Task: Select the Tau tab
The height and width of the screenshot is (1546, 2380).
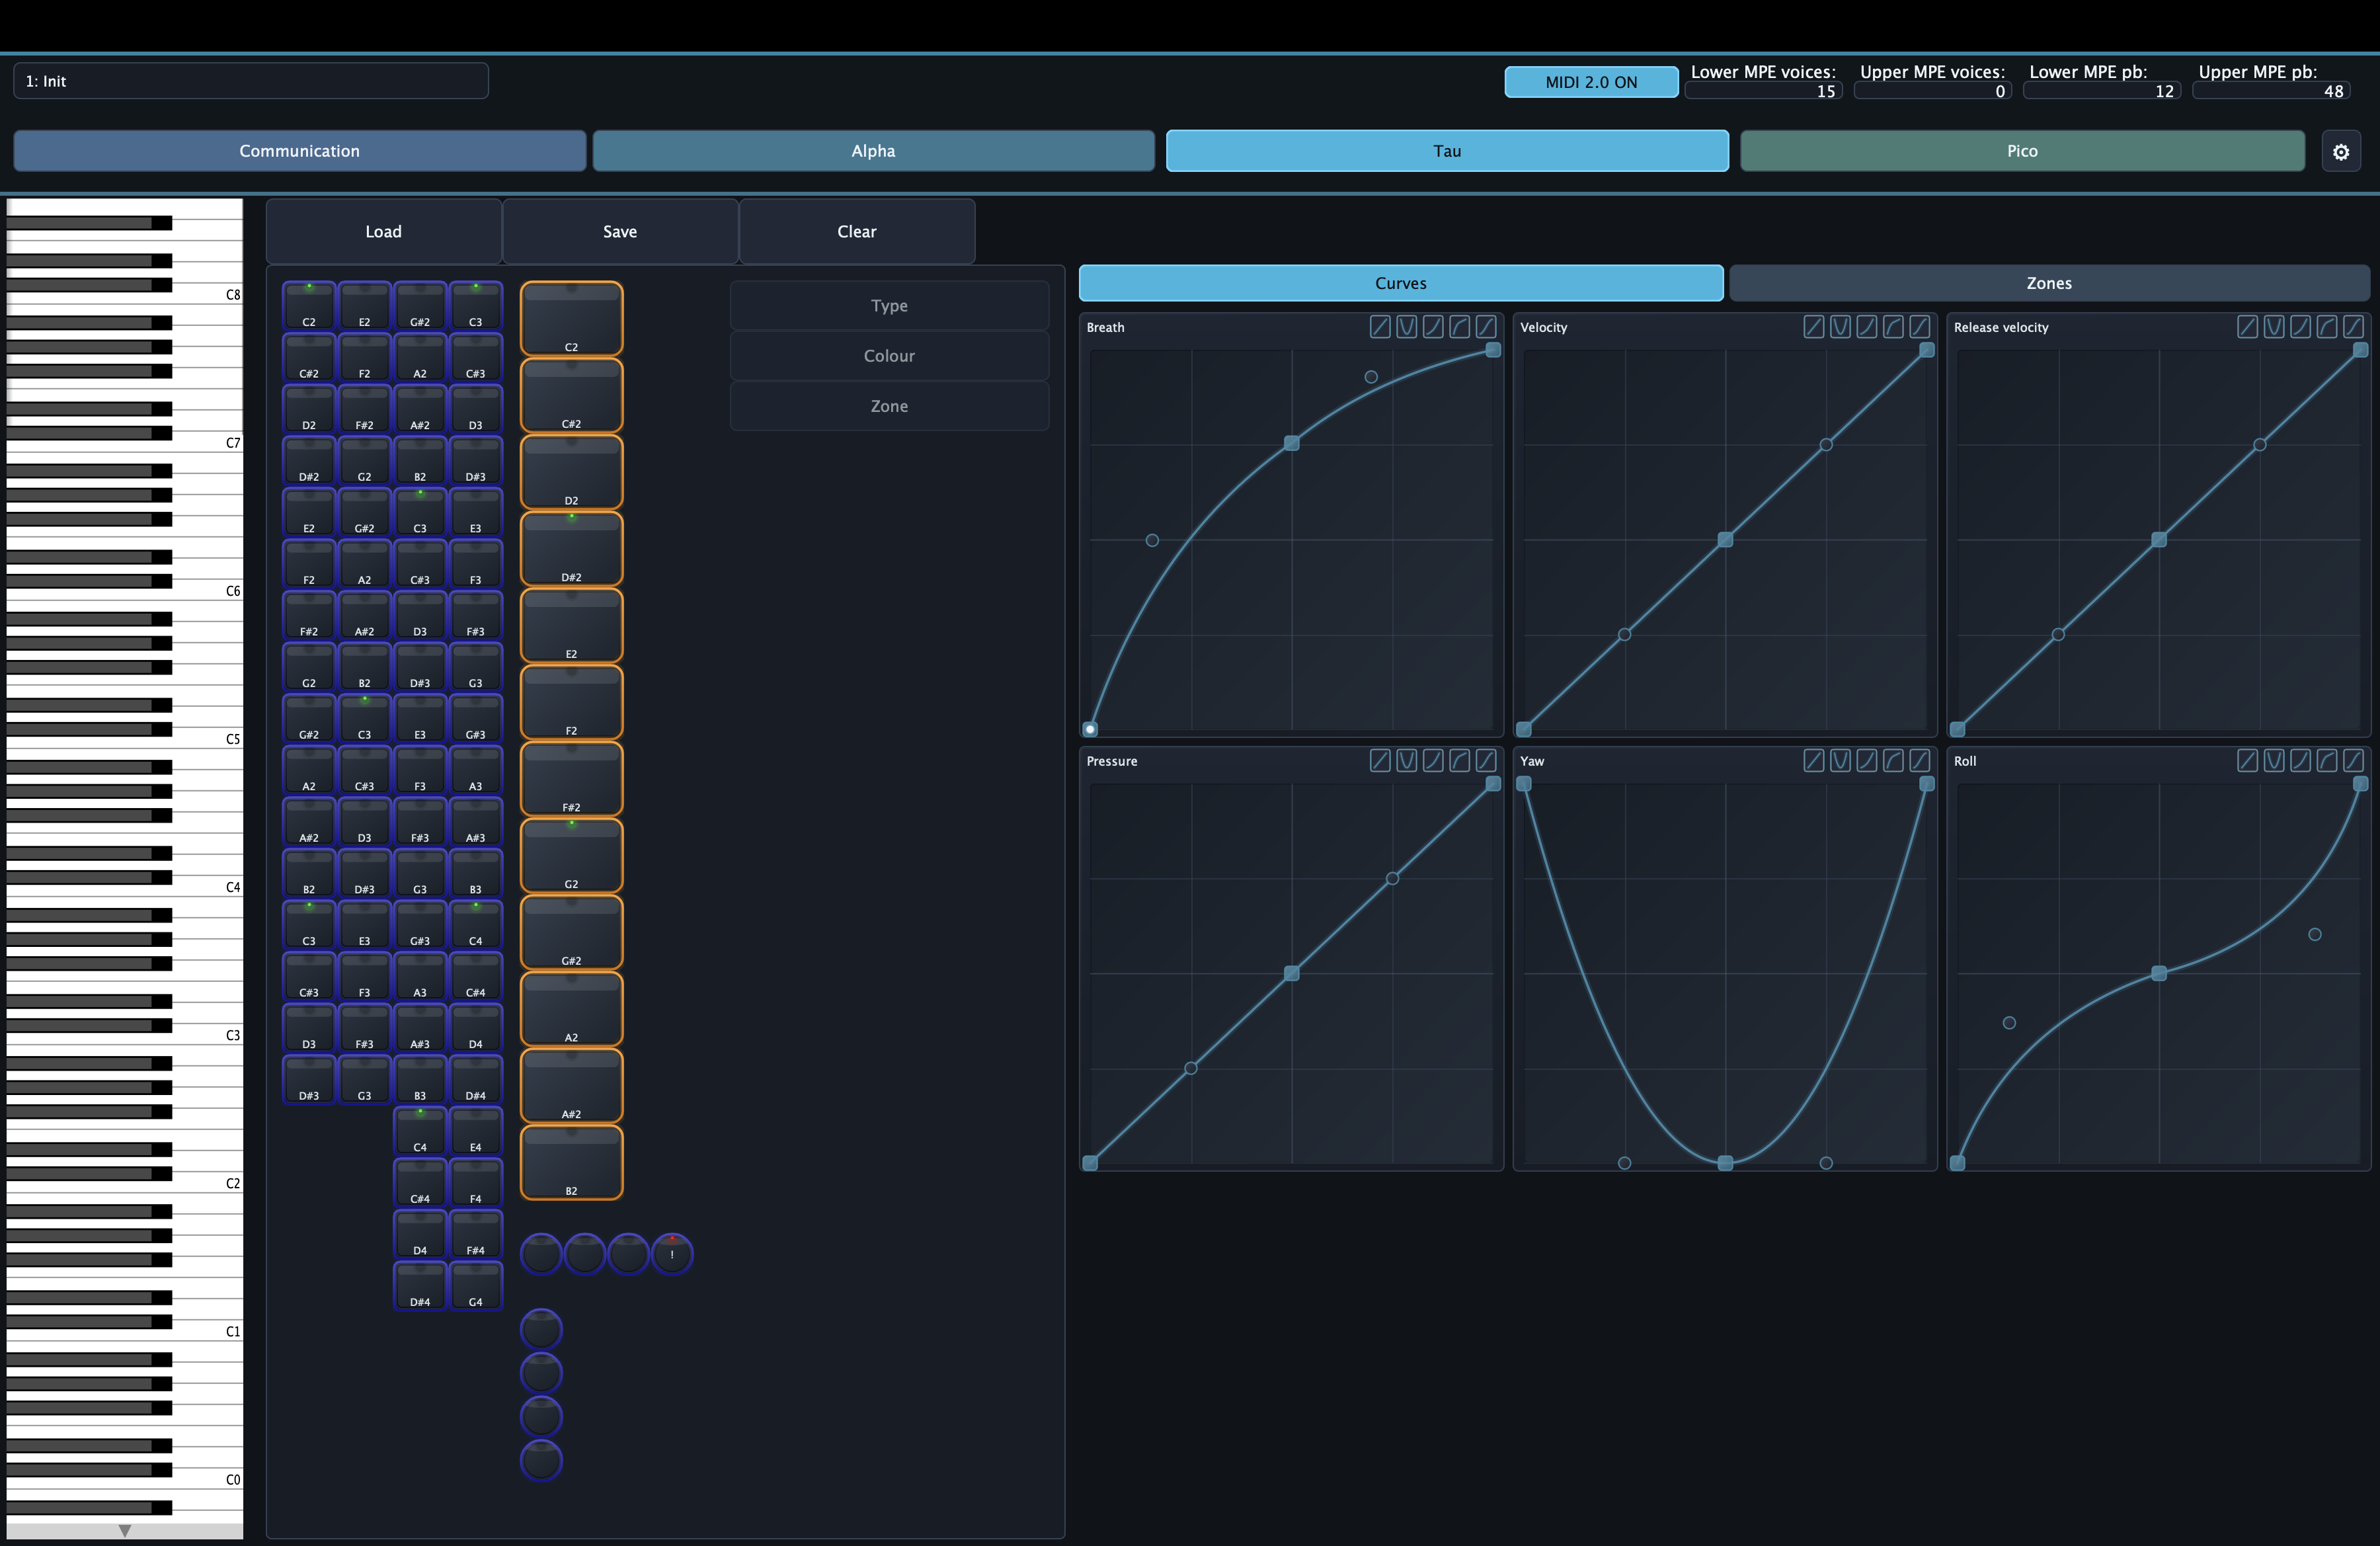Action: (x=1447, y=151)
